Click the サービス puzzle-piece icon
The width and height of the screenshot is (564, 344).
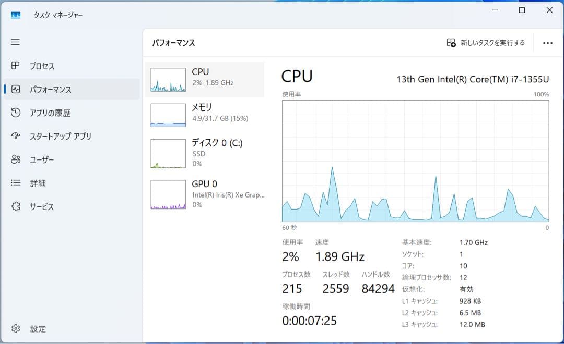click(16, 206)
